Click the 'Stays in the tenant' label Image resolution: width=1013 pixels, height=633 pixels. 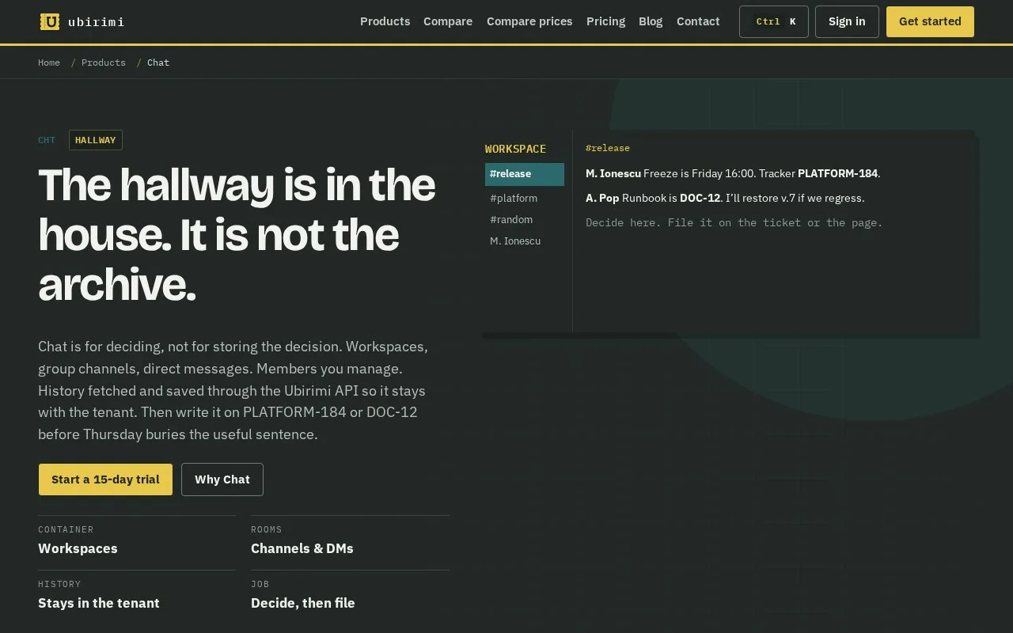coord(99,603)
